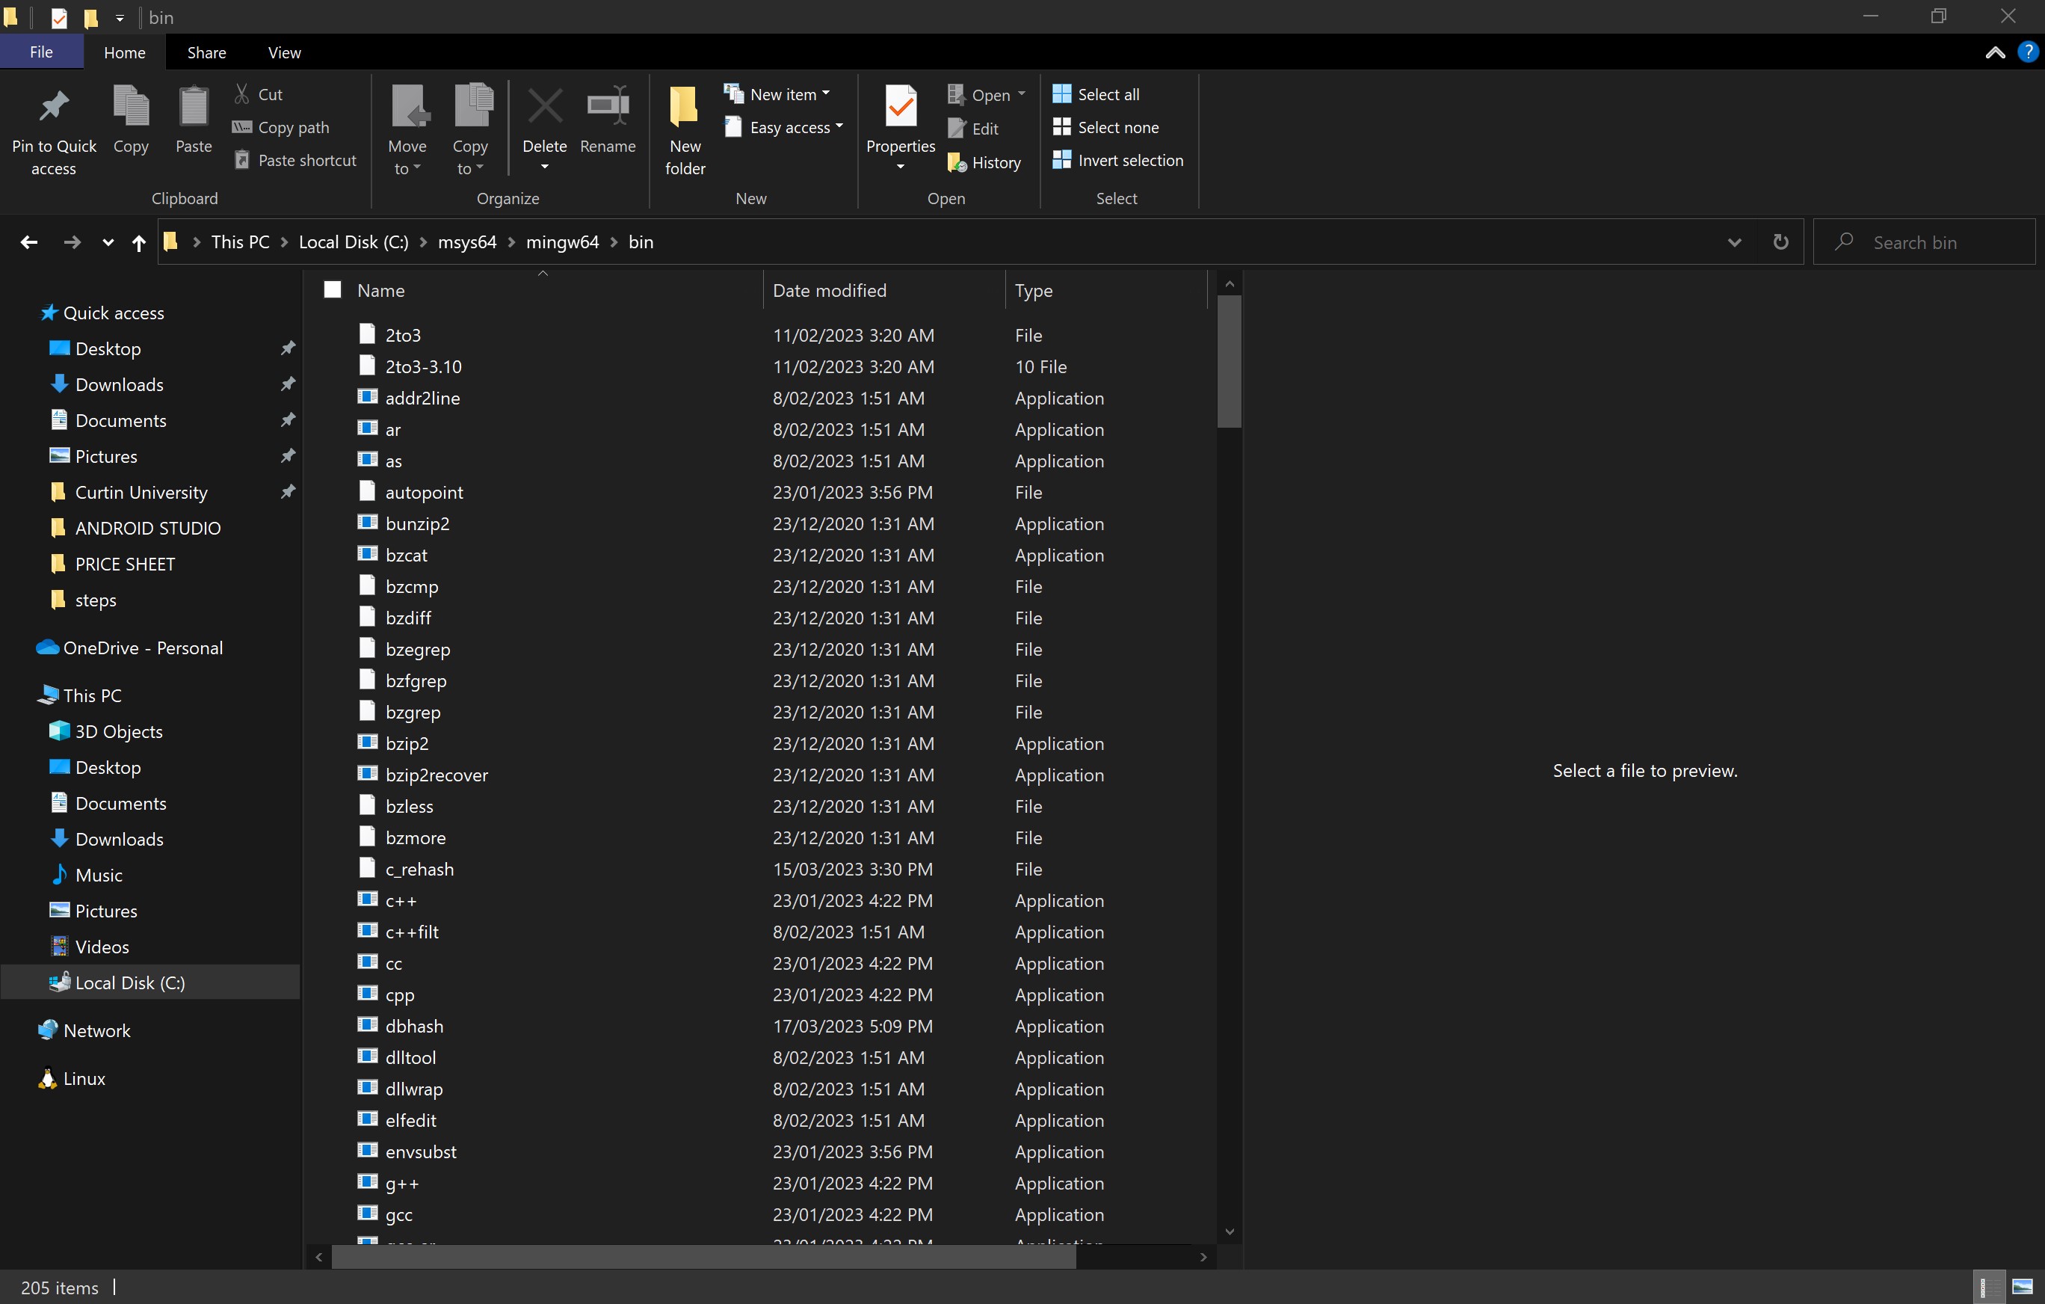Expand the address bar history dropdown
Image resolution: width=2045 pixels, height=1304 pixels.
1734,242
